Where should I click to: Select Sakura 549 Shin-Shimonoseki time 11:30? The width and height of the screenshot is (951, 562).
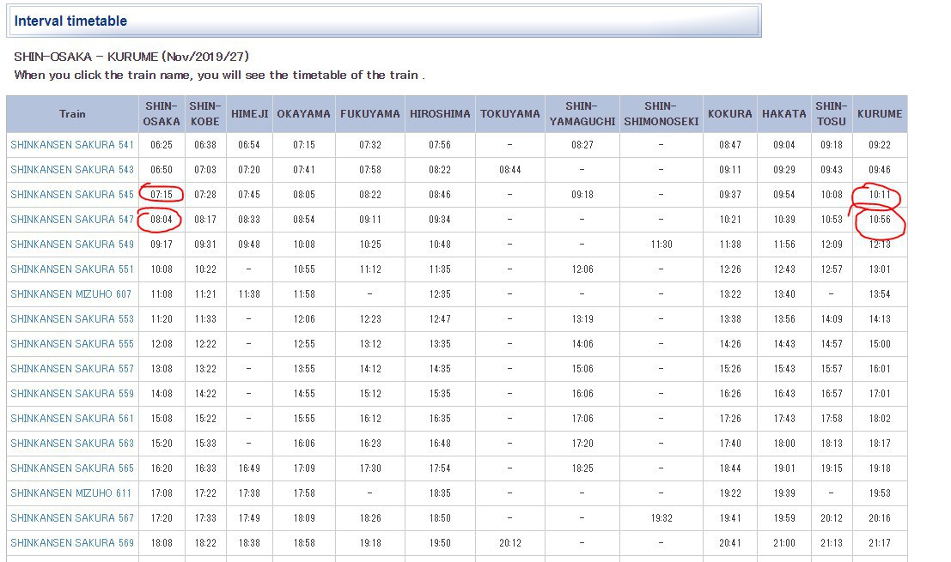(x=661, y=244)
